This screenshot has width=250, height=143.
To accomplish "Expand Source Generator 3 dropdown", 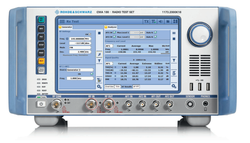I will pos(80,70).
